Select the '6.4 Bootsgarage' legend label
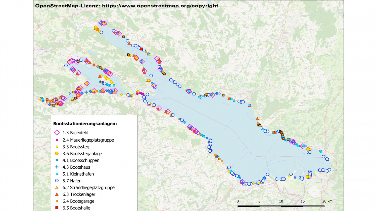Screen dimensions: 377x211 point(78,201)
